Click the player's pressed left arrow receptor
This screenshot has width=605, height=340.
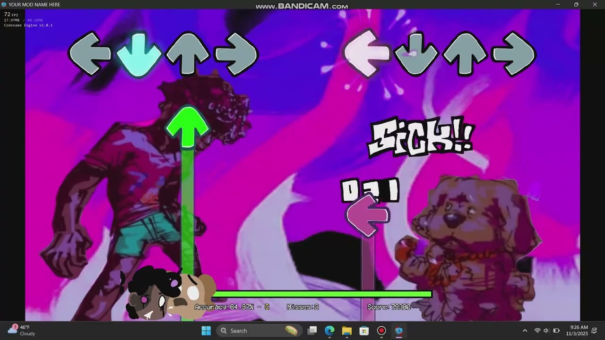pos(367,53)
